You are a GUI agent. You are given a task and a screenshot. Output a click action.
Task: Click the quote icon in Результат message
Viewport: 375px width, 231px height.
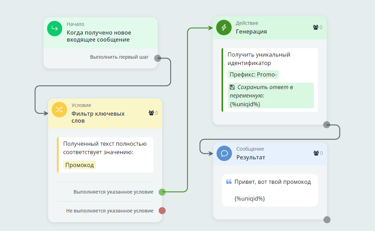pyautogui.click(x=229, y=182)
